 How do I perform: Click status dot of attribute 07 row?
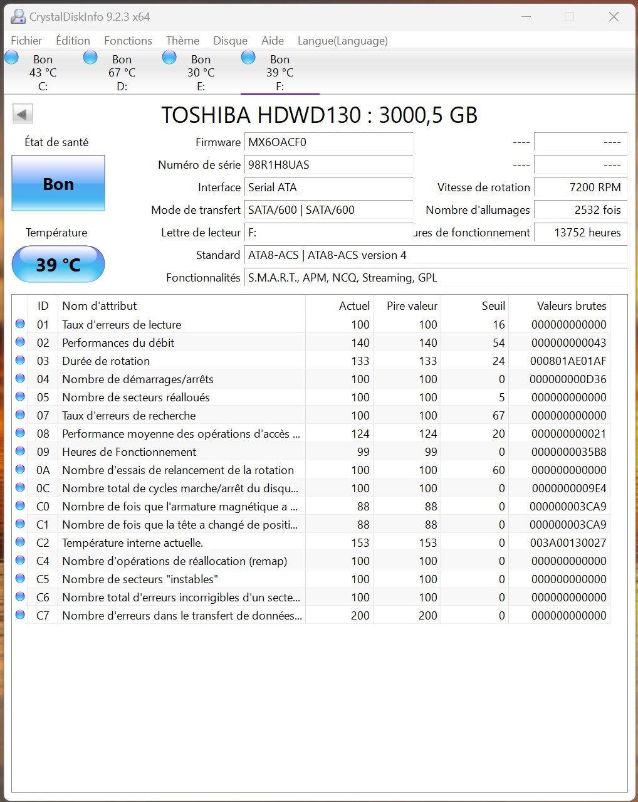tap(20, 414)
